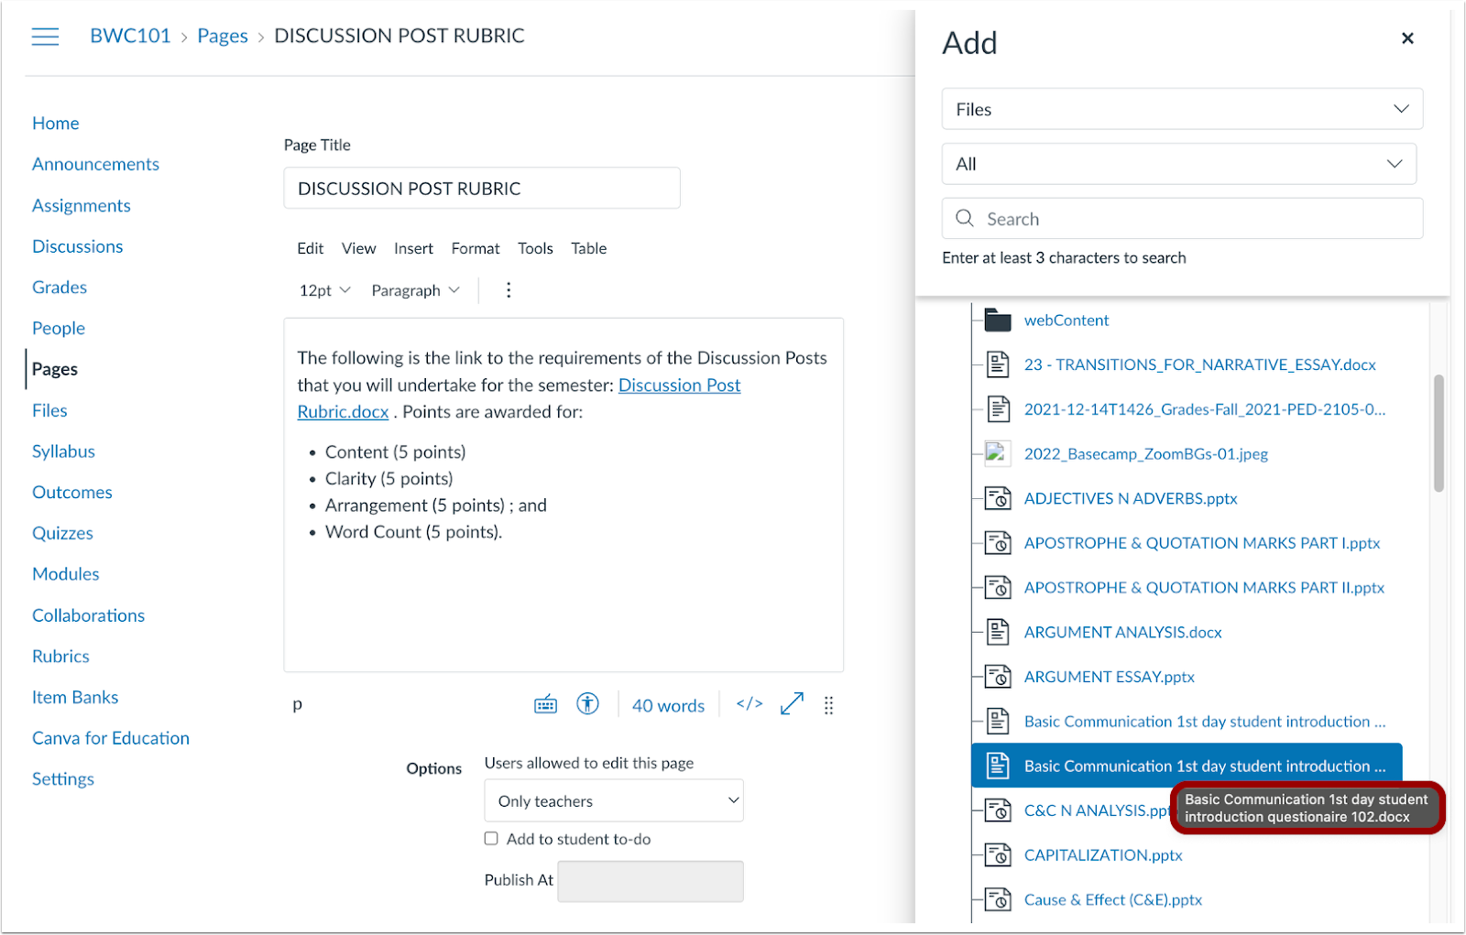Expand editor to fullscreen

click(x=792, y=703)
